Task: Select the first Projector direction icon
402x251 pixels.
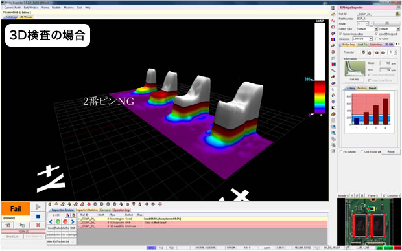Action: click(363, 52)
